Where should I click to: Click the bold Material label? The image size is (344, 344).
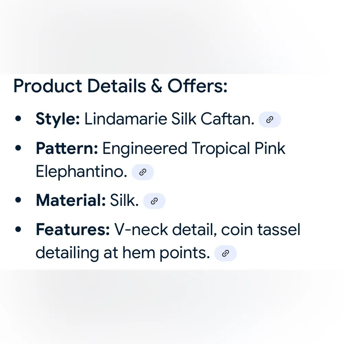[71, 201]
